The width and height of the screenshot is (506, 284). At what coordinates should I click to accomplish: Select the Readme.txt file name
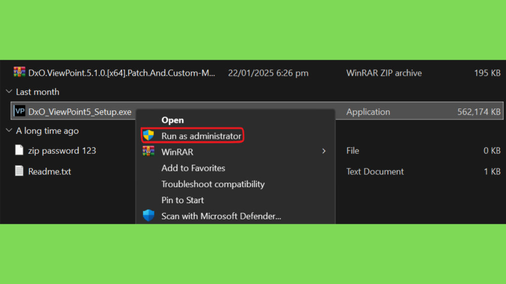(49, 172)
